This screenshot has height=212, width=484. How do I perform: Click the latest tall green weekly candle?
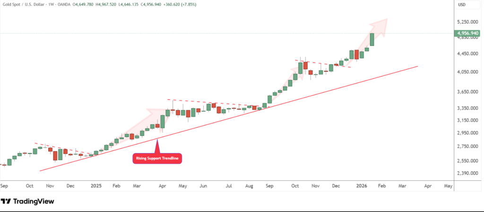(372, 39)
